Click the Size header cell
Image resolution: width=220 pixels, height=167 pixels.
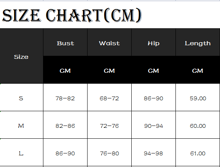pos(22,56)
